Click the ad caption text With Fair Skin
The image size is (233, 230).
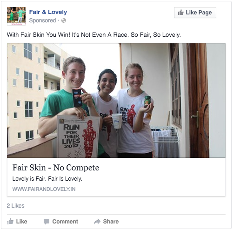click(94, 35)
